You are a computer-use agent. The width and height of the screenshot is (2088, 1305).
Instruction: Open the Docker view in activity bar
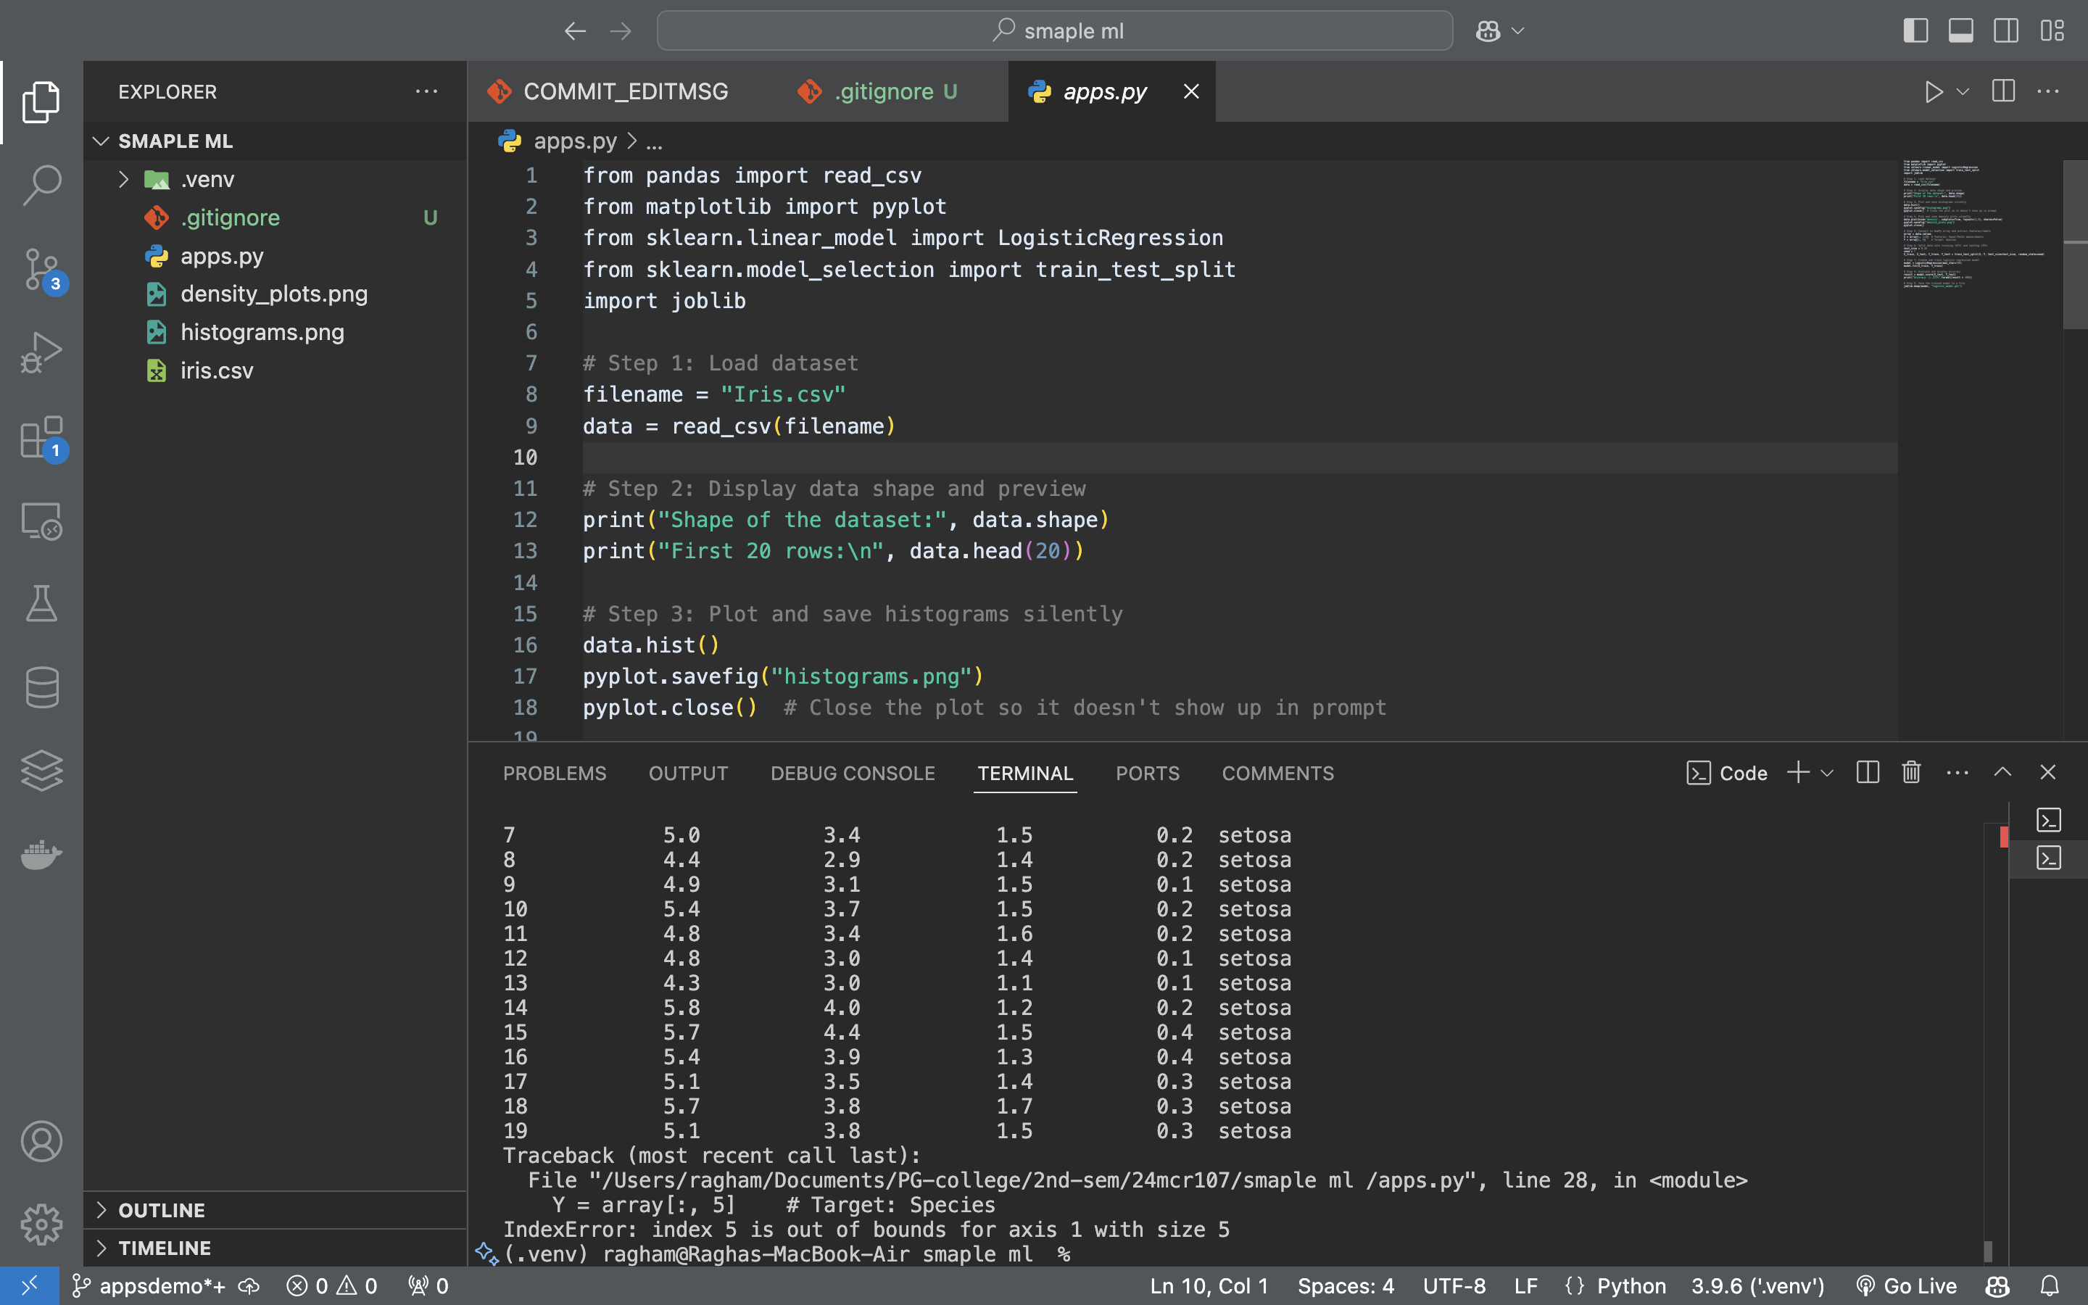(x=41, y=855)
